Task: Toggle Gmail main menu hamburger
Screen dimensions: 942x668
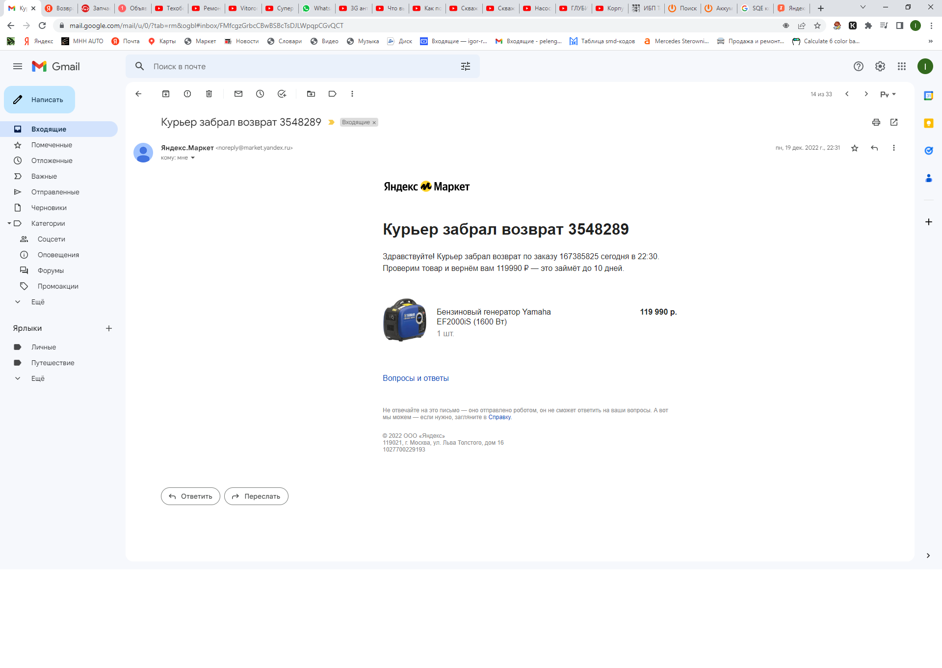Action: pos(18,66)
